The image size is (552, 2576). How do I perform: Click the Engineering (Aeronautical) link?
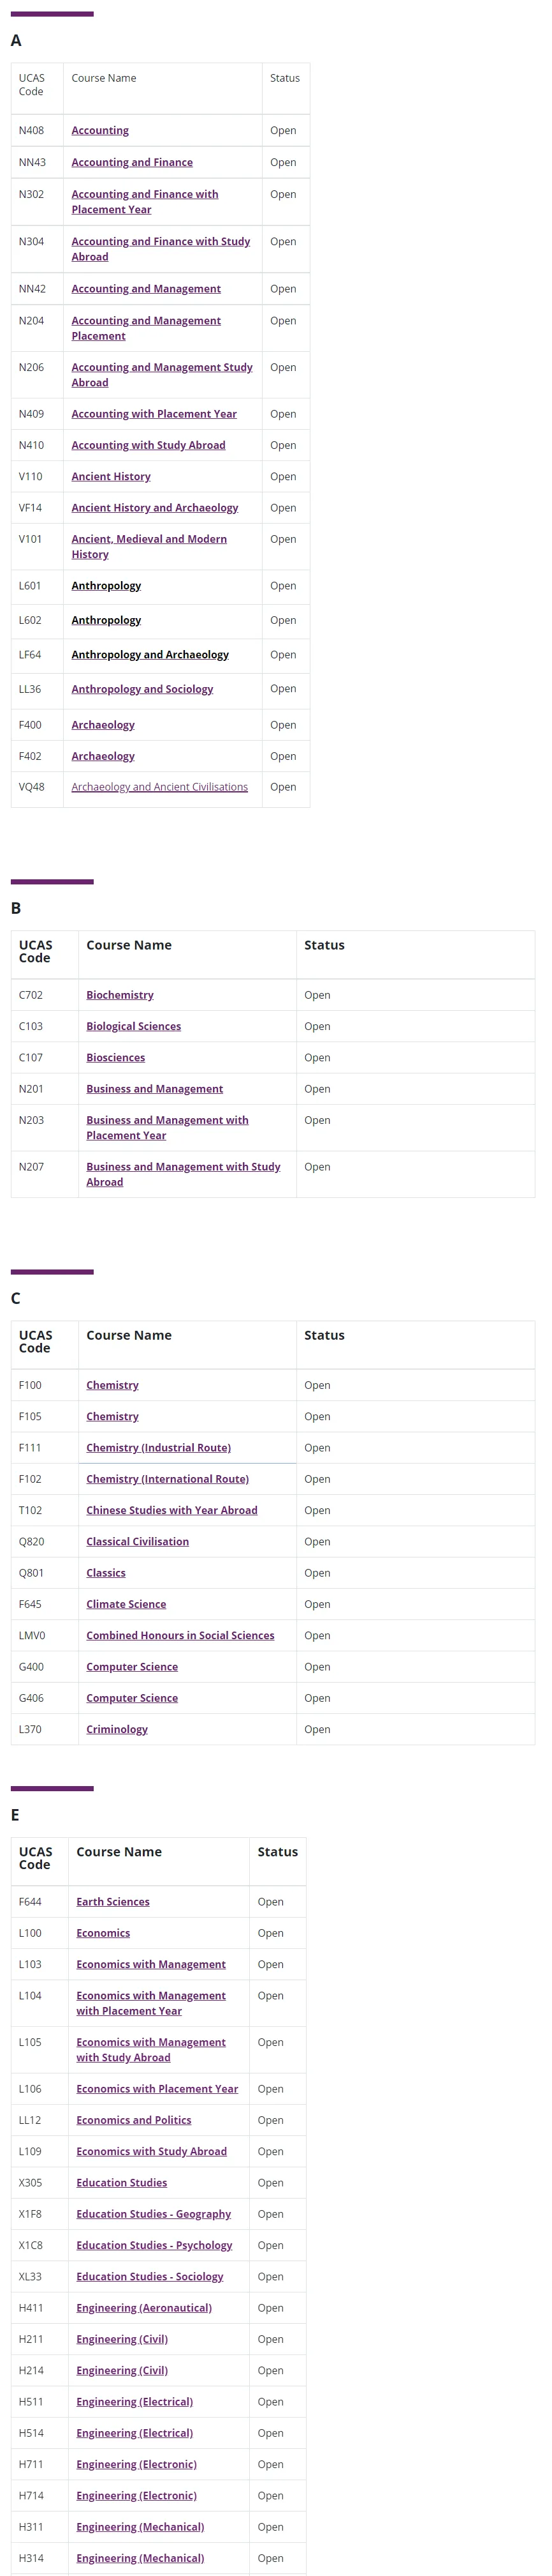[144, 2308]
